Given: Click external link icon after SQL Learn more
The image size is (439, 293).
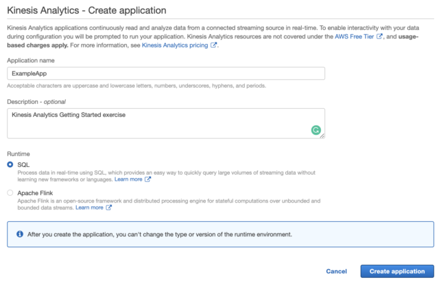Looking at the screenshot, I should 147,179.
